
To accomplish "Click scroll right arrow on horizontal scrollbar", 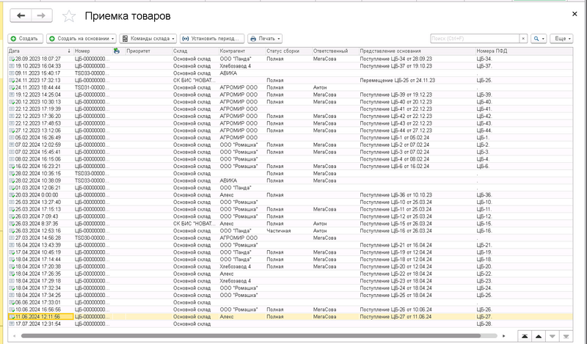I will click(x=505, y=335).
